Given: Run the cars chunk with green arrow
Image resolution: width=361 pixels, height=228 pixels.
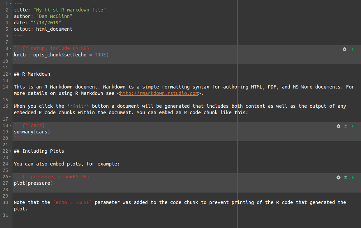Looking at the screenshot, I should [353, 126].
